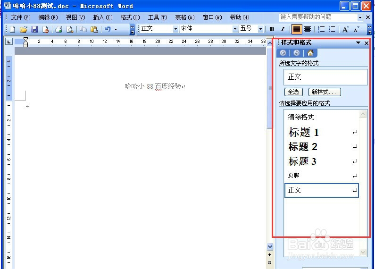Open print preview magnifier icon
Screen dimensions: 375x269
click(x=70, y=29)
